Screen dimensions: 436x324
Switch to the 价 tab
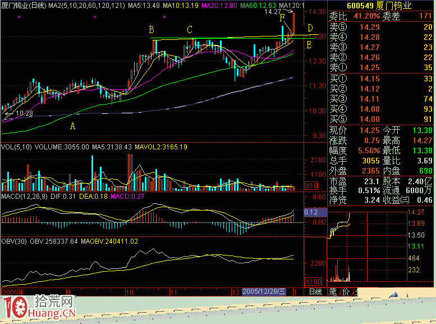pos(347,292)
